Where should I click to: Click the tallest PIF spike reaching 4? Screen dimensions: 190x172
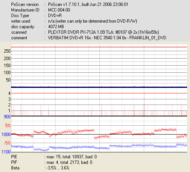[144, 105]
